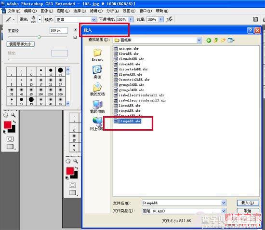
Task: Select Hand tool in second toolbox copy
Action: (68, 161)
